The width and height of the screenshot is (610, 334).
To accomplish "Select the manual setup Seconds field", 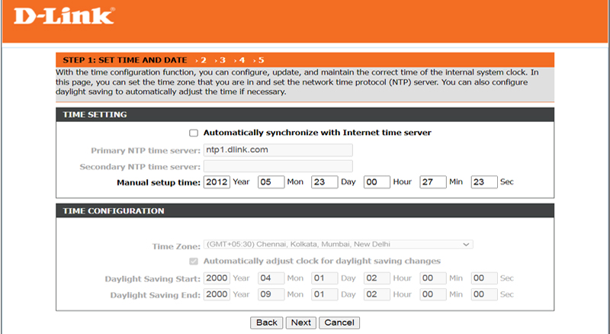I will coord(483,182).
